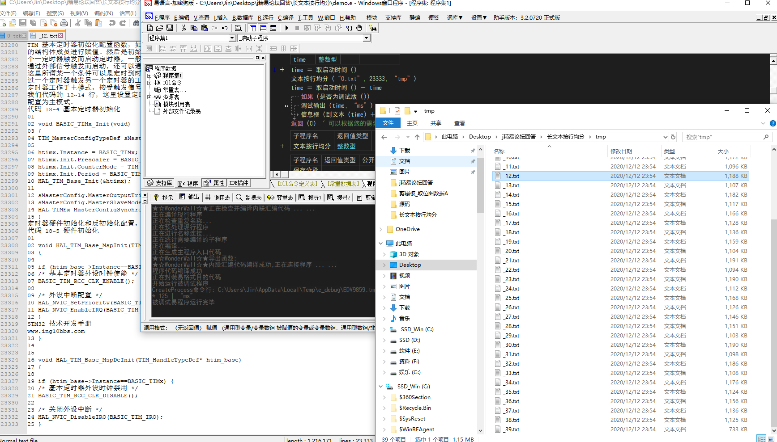This screenshot has height=442, width=777.
Task: Click 文件 button in Explorer ribbon
Action: pos(388,123)
